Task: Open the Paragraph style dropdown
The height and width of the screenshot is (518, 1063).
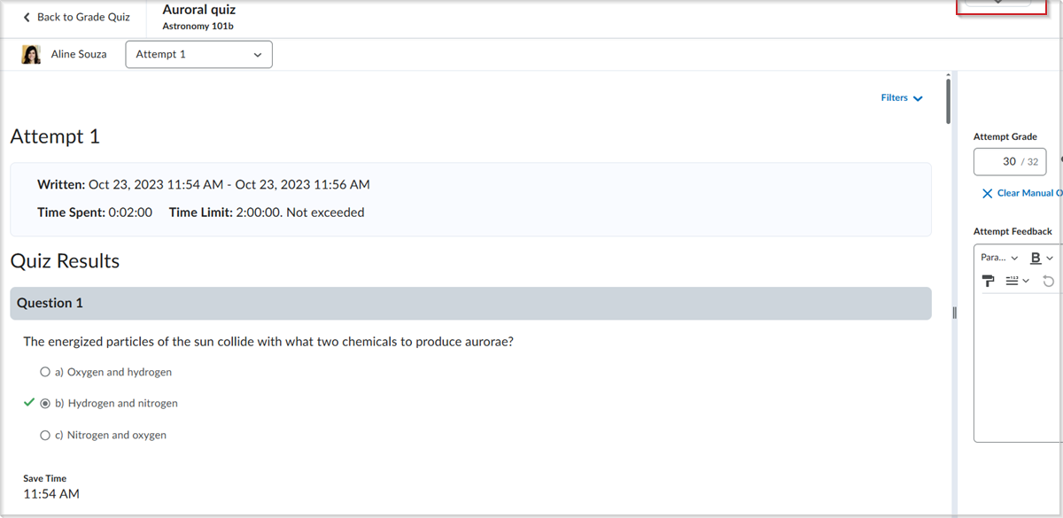Action: 999,258
